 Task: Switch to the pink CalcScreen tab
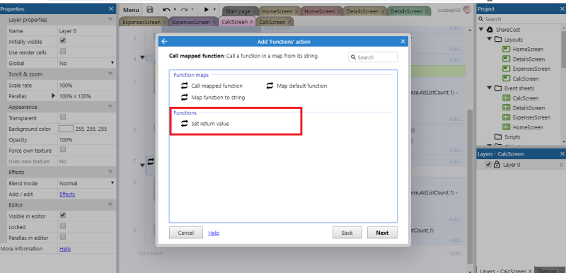tap(237, 22)
